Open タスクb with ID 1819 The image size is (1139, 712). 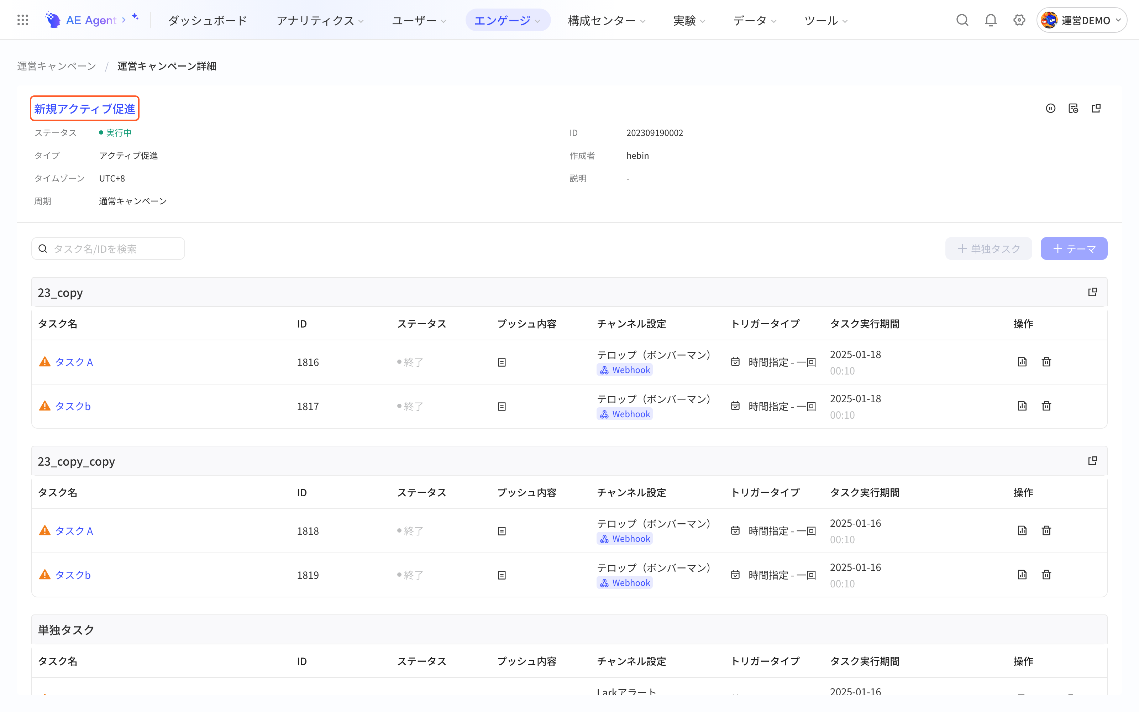point(73,575)
